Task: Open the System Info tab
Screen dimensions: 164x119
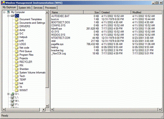Action: [25, 8]
